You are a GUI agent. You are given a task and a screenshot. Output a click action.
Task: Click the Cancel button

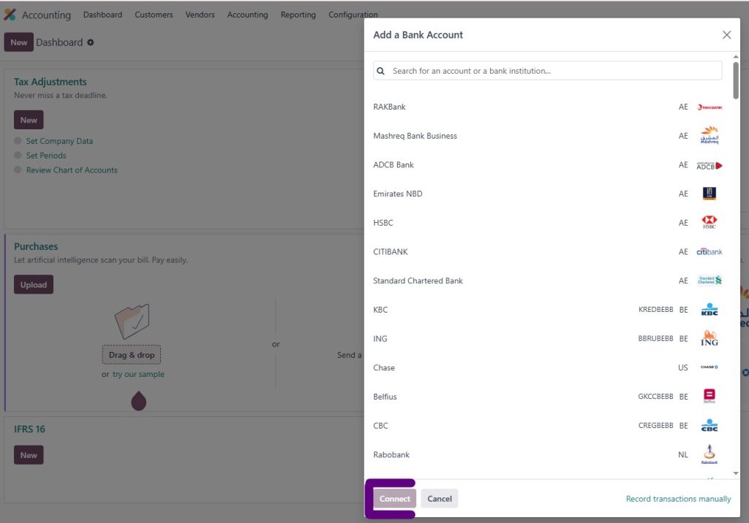pos(440,499)
